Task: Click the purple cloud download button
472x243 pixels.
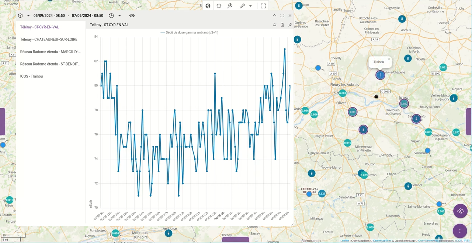Action: coord(460,211)
